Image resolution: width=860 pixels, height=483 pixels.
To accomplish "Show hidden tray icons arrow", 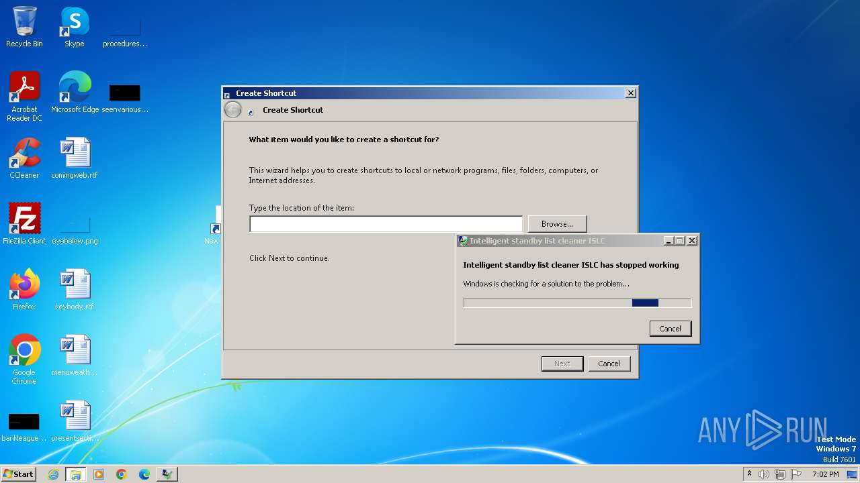I will 749,474.
